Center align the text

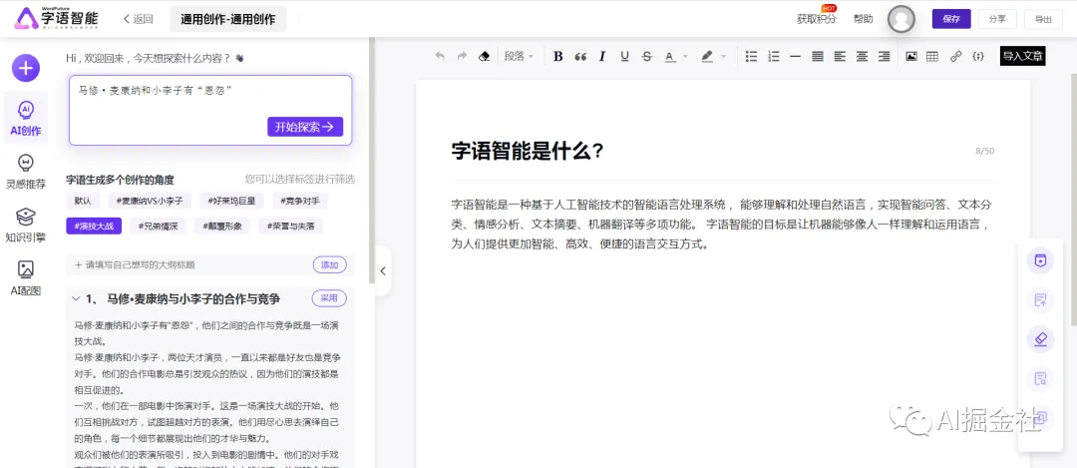coord(862,56)
